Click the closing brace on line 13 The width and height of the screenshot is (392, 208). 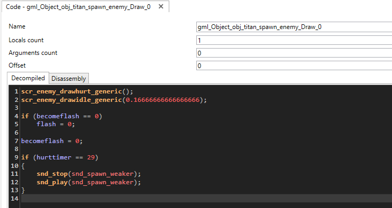[x=23, y=190]
